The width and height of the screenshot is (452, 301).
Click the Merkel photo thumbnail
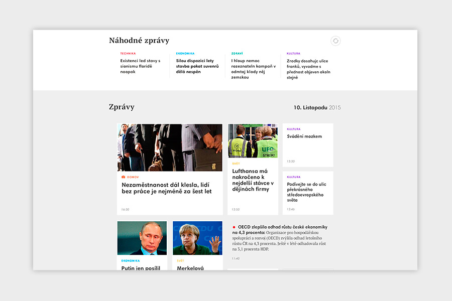click(197, 238)
